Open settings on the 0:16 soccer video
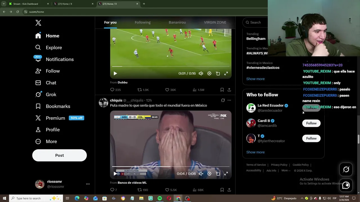 click(x=209, y=74)
